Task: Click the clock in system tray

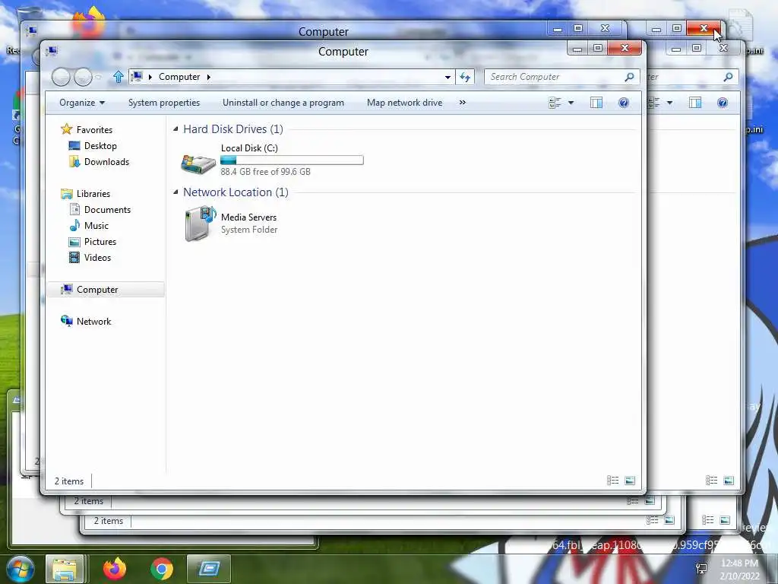Action: tap(739, 569)
